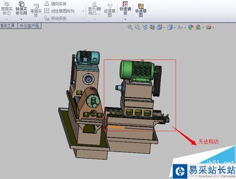Toggle the Section View icon

(x=152, y=27)
